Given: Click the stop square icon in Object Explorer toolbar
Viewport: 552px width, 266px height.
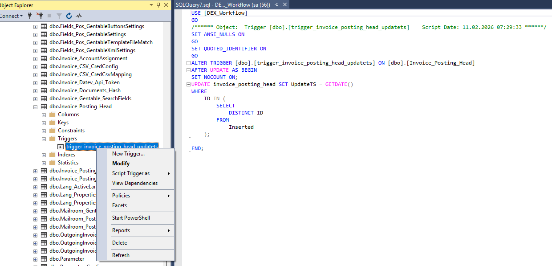Looking at the screenshot, I should pyautogui.click(x=49, y=16).
